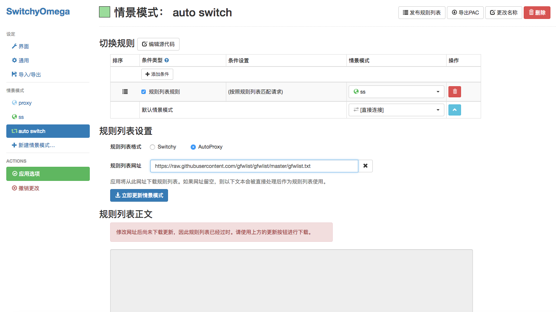Click the sort handle icon of rule list row
Image resolution: width=556 pixels, height=312 pixels.
(x=125, y=92)
